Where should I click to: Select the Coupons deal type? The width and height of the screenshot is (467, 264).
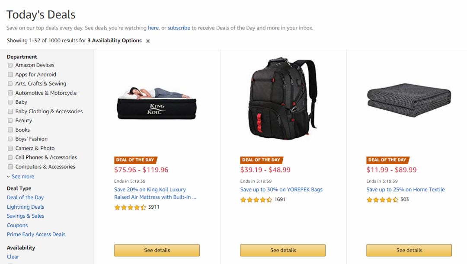[x=17, y=225]
